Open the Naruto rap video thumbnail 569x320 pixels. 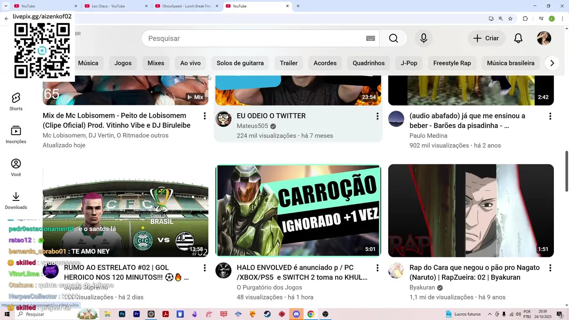click(471, 211)
